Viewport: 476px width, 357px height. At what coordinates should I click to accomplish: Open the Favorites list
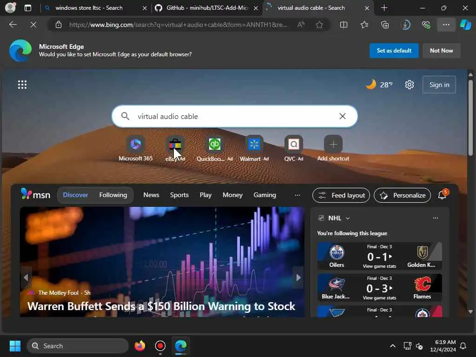364,25
